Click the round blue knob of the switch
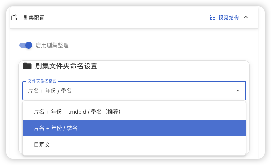 [29, 45]
